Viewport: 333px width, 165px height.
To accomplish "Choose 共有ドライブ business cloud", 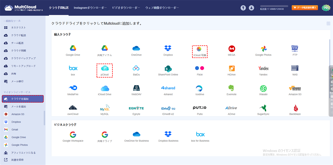I will (105, 135).
